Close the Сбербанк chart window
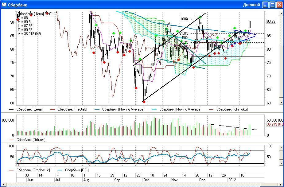284x187 pixels. [279, 5]
